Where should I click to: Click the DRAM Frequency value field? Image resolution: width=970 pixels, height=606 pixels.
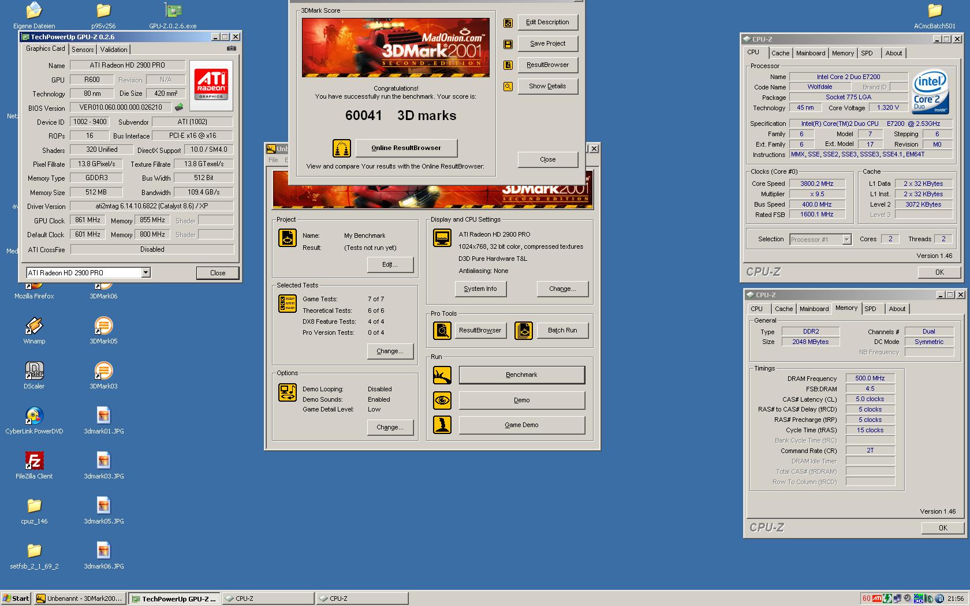(x=870, y=378)
